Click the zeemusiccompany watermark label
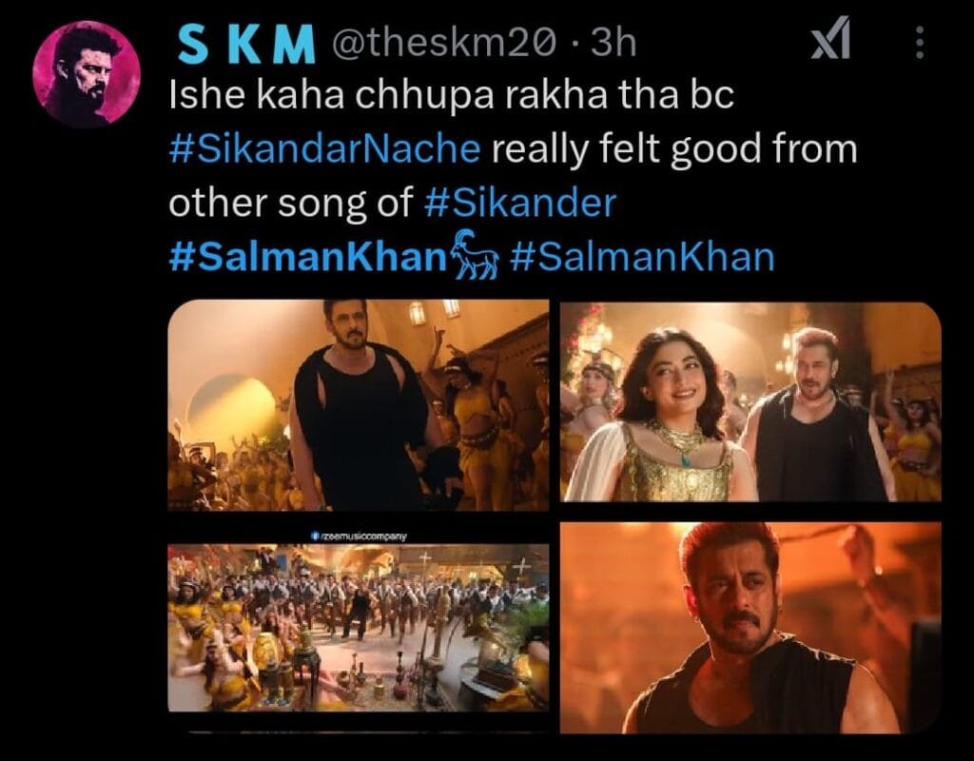The width and height of the screenshot is (974, 761). [x=359, y=537]
